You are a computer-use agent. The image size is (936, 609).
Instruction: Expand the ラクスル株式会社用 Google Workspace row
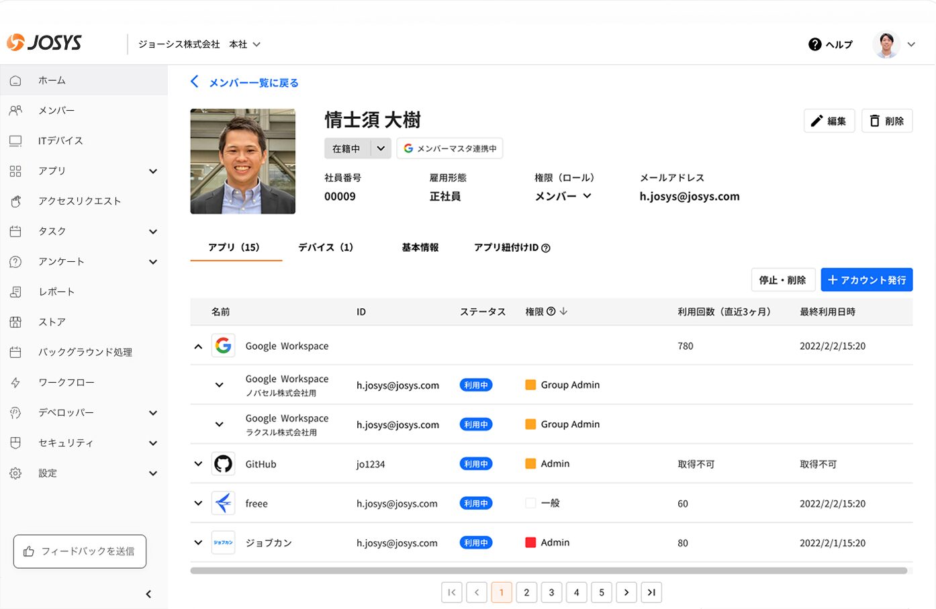pos(219,424)
